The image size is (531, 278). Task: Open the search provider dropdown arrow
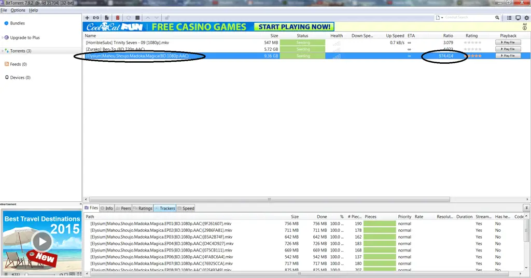coord(442,18)
